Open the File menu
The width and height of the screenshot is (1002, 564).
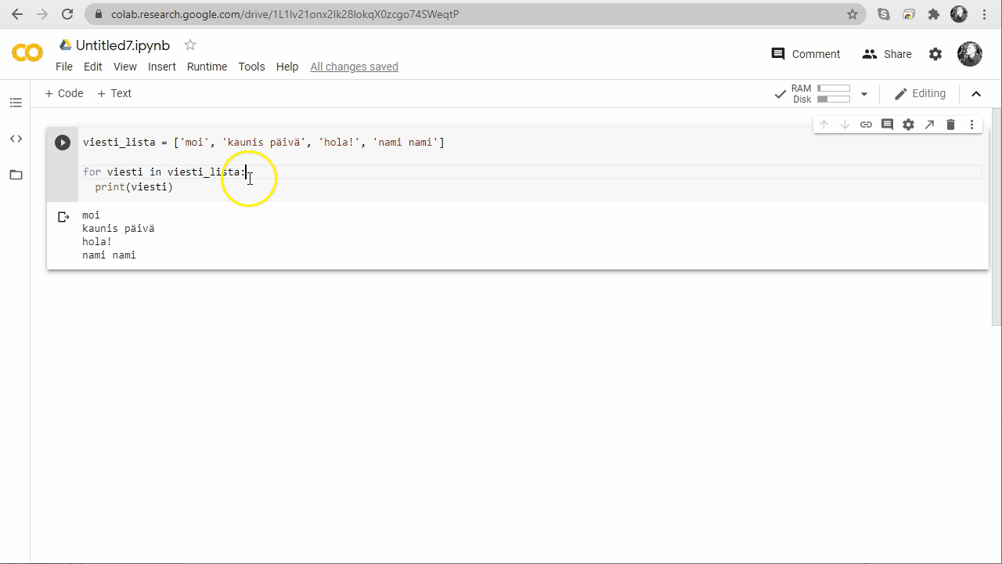(64, 67)
